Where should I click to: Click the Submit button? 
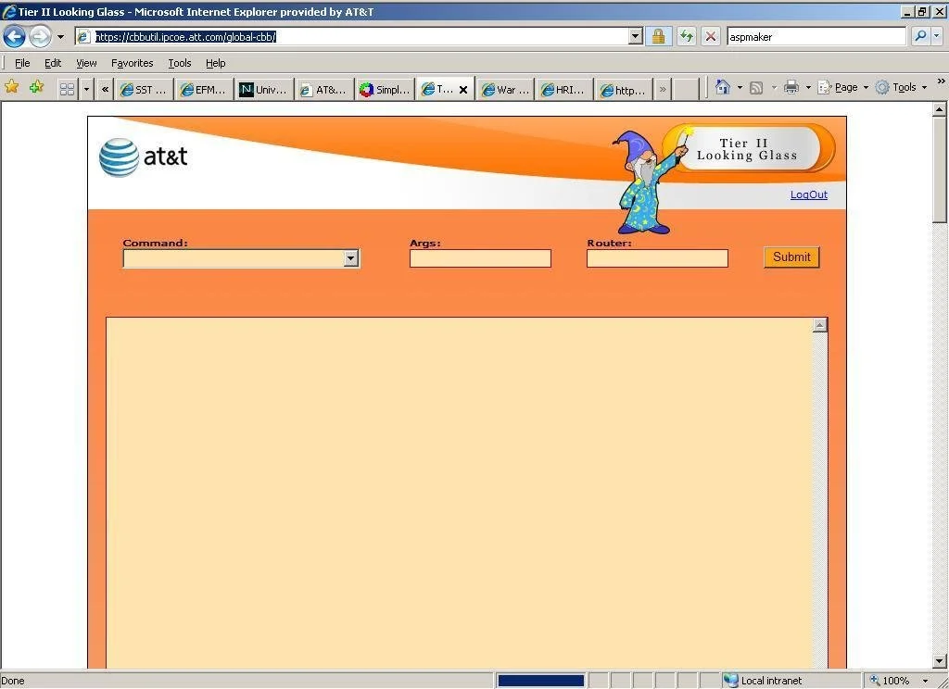point(791,257)
